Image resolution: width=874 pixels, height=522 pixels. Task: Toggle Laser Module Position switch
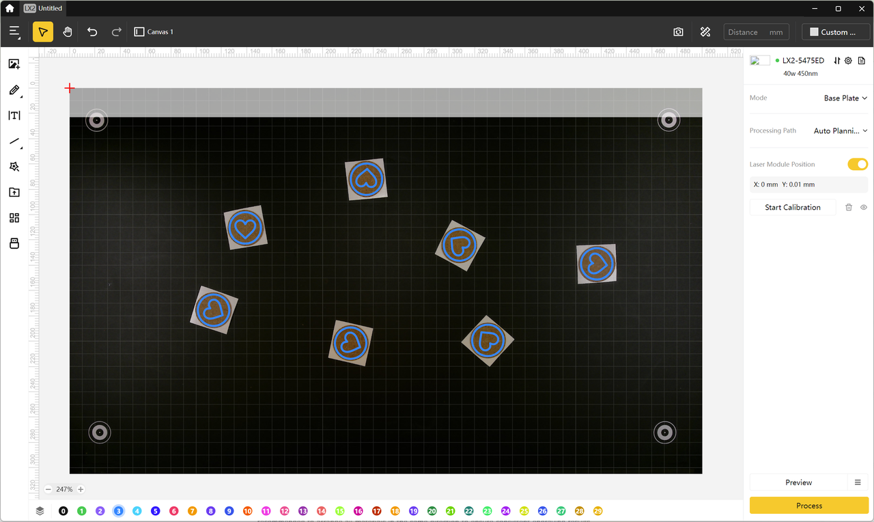coord(858,164)
